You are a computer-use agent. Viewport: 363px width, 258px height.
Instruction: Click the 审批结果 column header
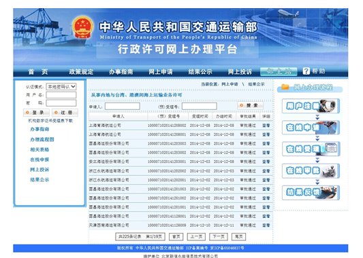click(x=248, y=116)
